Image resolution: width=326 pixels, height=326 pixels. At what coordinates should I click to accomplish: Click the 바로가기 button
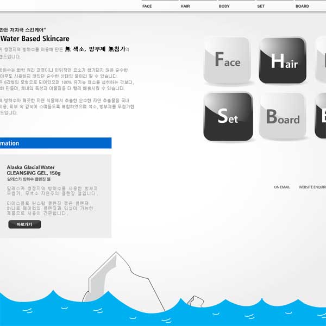pos(24,224)
